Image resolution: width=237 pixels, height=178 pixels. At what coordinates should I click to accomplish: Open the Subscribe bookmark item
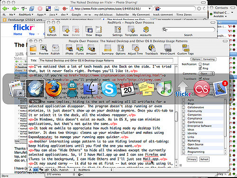pyautogui.click(x=122, y=15)
